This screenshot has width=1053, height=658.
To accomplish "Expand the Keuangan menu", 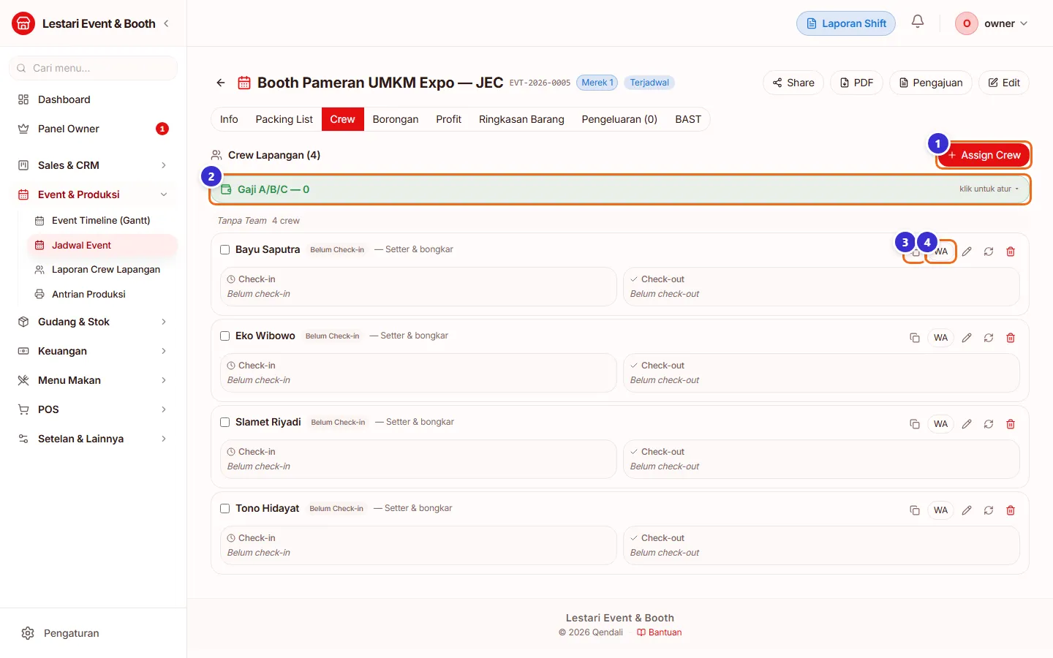I will pos(93,351).
